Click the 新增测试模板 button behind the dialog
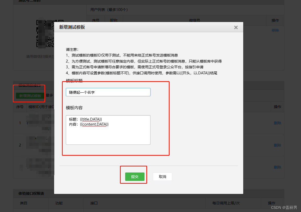Viewport: 301px width, 212px height. 30,96
